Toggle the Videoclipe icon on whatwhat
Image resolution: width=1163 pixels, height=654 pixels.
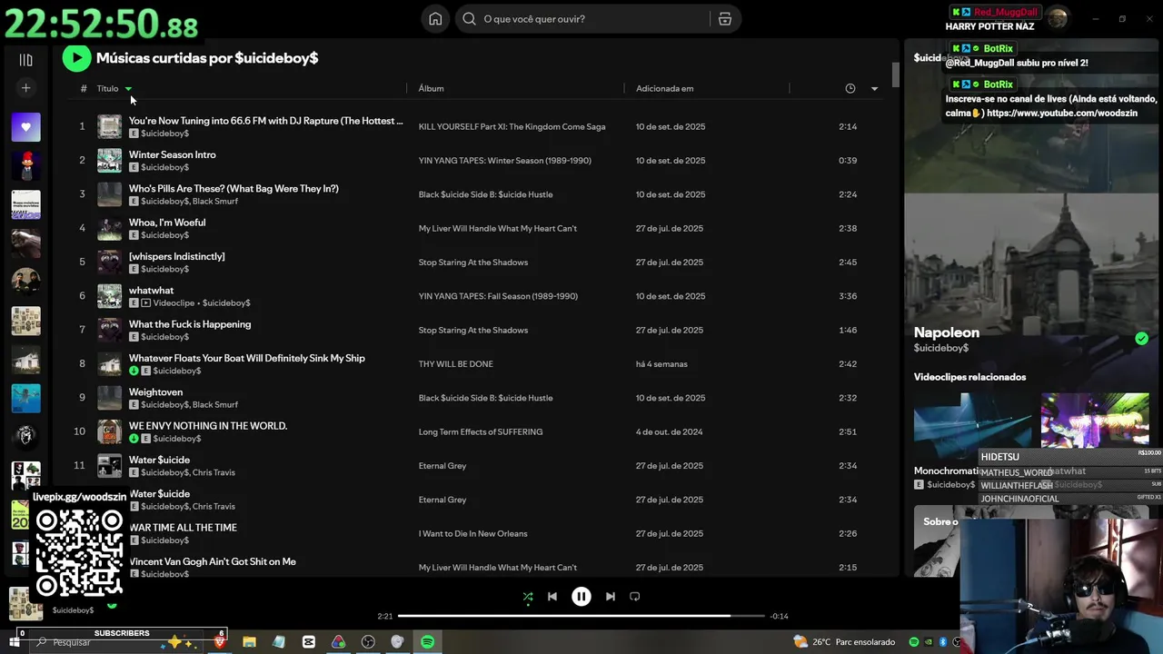pyautogui.click(x=145, y=303)
